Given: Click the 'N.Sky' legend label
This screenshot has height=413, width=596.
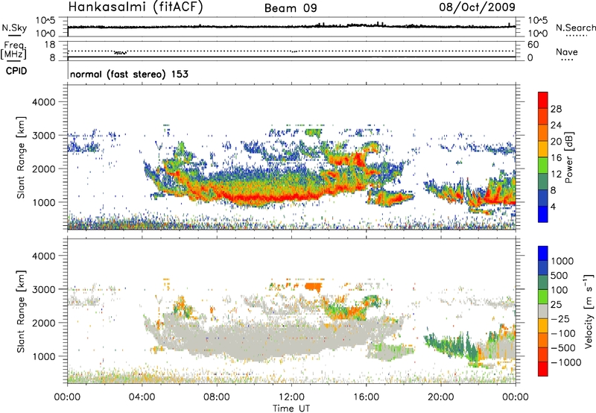Looking at the screenshot, I should (x=14, y=28).
